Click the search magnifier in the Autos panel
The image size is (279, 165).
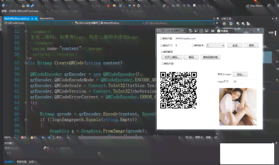pyautogui.click(x=45, y=148)
